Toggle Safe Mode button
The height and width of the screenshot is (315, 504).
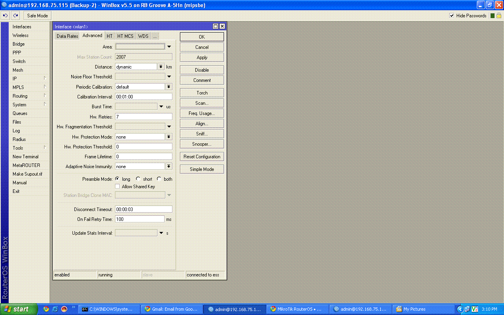37,16
